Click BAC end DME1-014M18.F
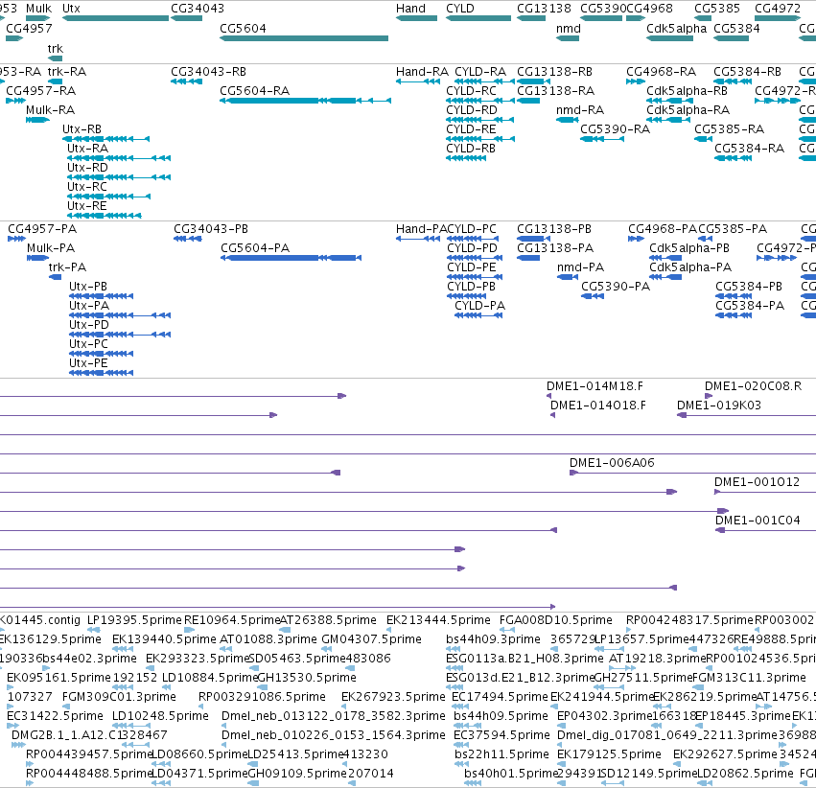 pyautogui.click(x=548, y=396)
